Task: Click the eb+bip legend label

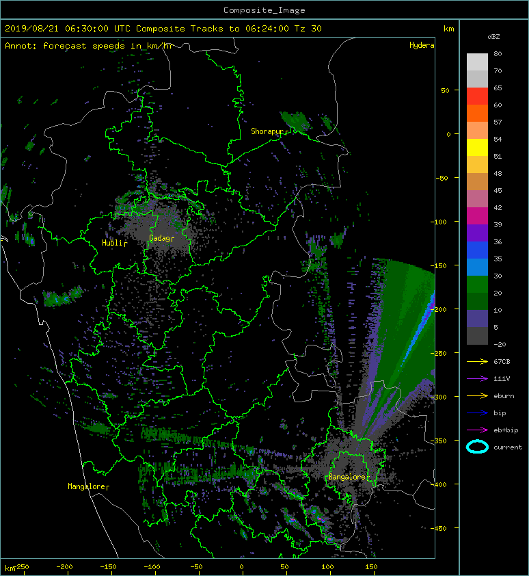Action: pos(506,430)
